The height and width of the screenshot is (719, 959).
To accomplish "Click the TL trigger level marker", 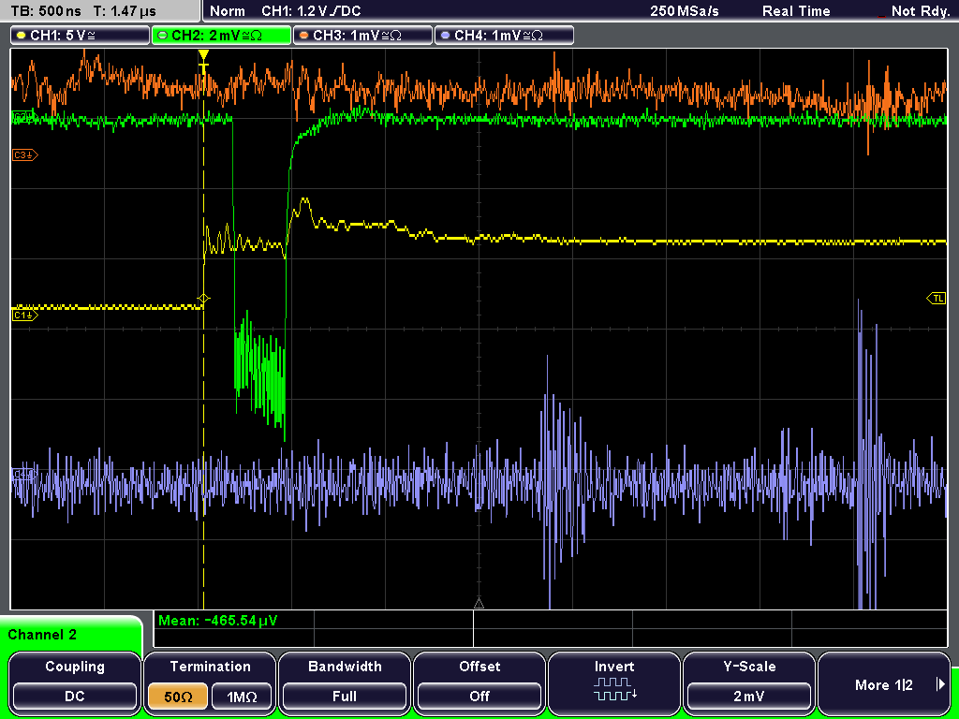I will click(x=937, y=299).
